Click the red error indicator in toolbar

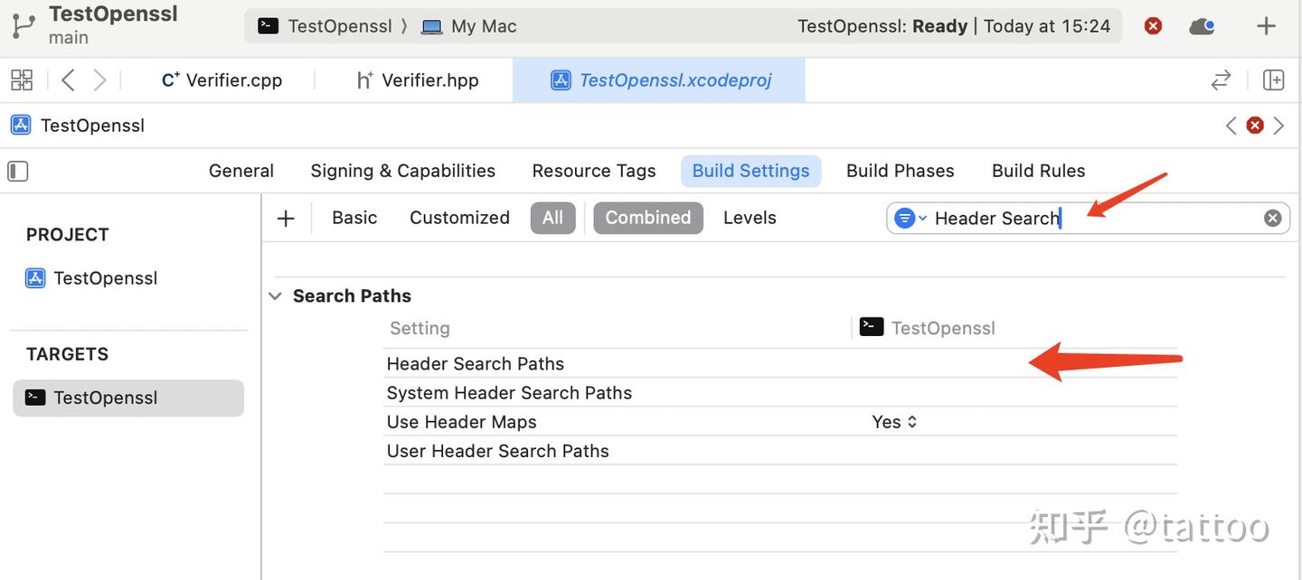1153,26
